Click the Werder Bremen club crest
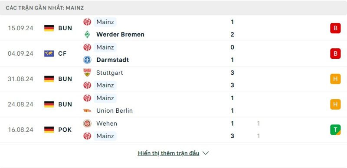The width and height of the screenshot is (347, 168). 87,35
